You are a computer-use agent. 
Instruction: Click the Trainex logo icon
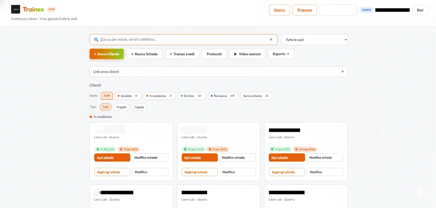coord(16,9)
